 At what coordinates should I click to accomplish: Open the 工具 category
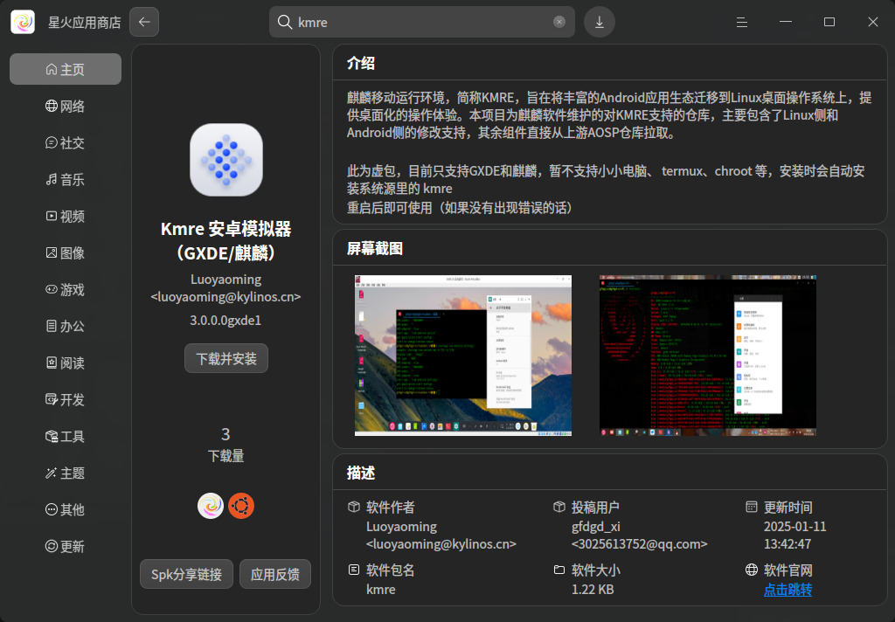(65, 436)
